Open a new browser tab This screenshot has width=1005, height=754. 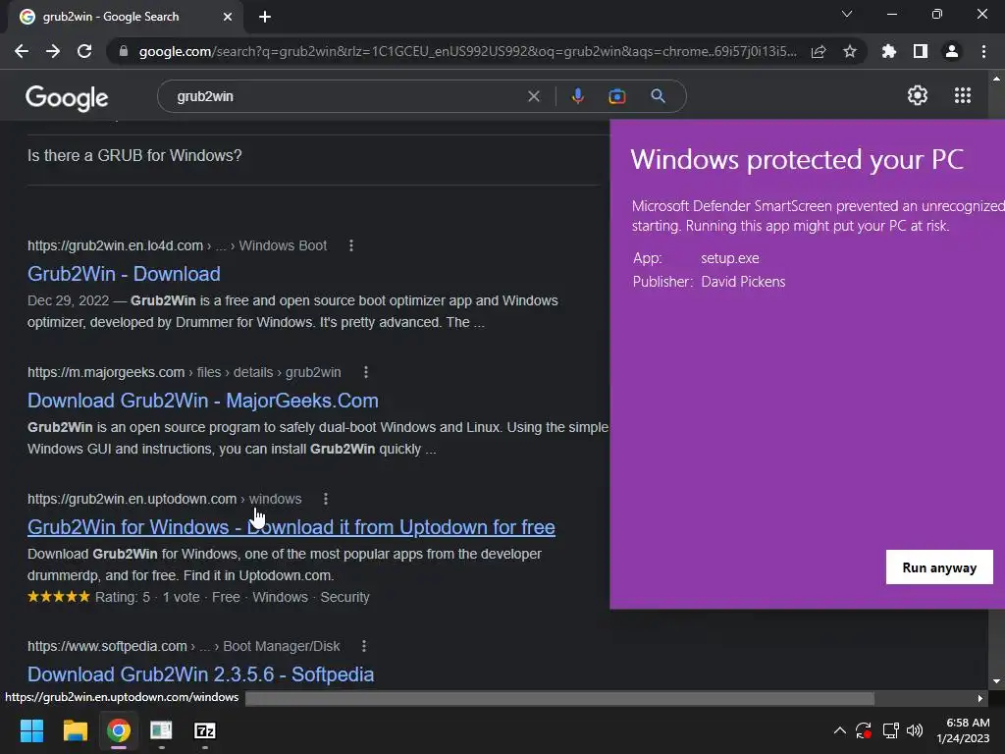pos(265,17)
